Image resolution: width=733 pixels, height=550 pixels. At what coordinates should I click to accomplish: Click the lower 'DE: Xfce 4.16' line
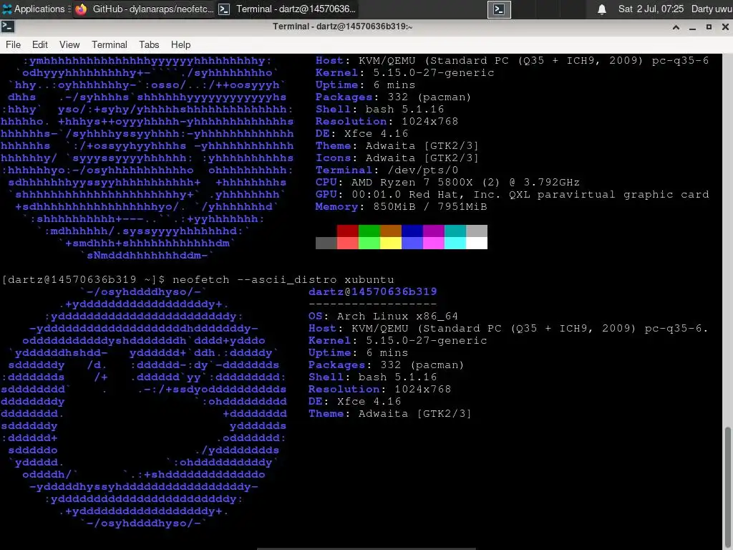point(355,401)
